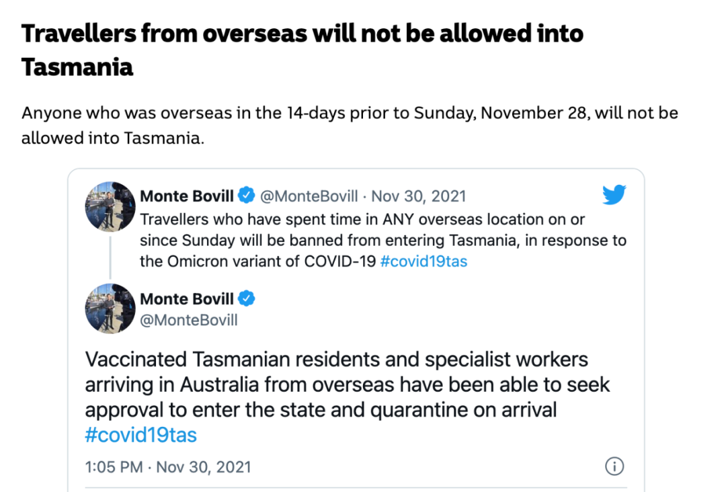726x492 pixels.
Task: Click the top Monte Bovill display name
Action: coord(187,196)
